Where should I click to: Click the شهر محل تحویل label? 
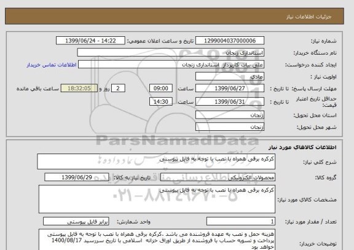(317, 128)
